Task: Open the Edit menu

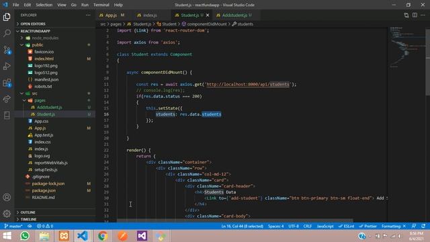Action: 27,5
